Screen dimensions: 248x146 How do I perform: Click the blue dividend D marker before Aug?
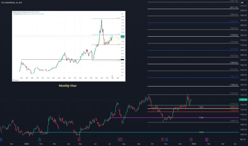[119, 139]
